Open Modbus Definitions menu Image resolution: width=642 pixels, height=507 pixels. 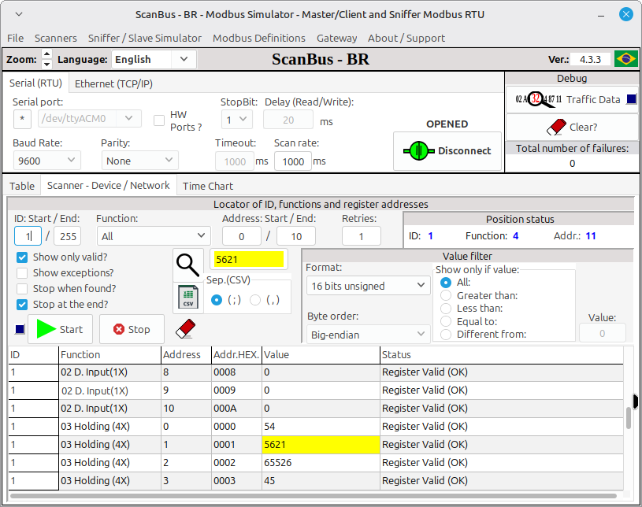pyautogui.click(x=259, y=38)
